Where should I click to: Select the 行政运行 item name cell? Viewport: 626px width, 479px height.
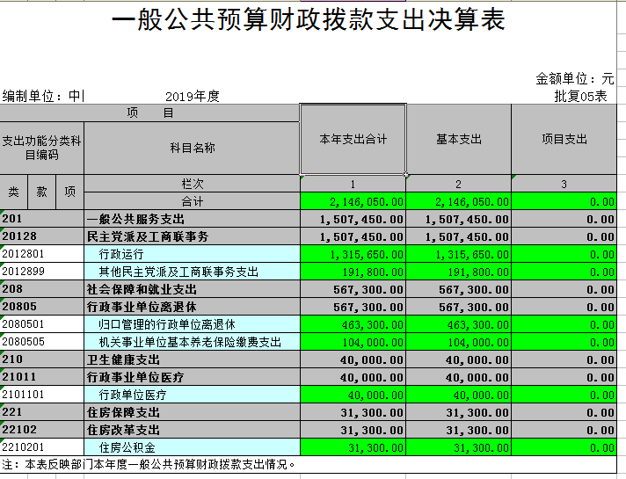192,254
